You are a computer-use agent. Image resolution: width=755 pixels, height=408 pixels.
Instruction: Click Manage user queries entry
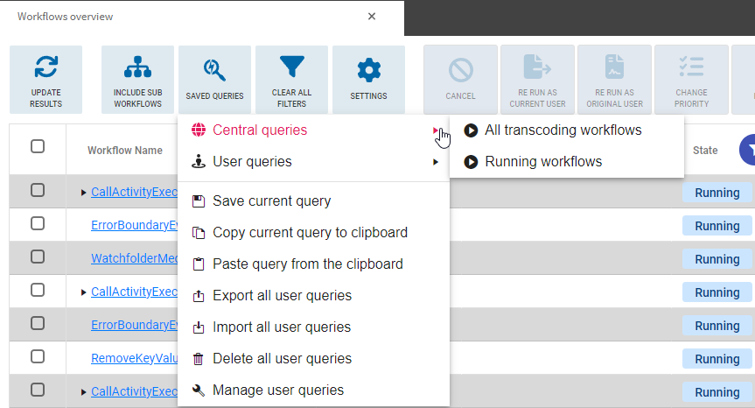[x=277, y=390]
